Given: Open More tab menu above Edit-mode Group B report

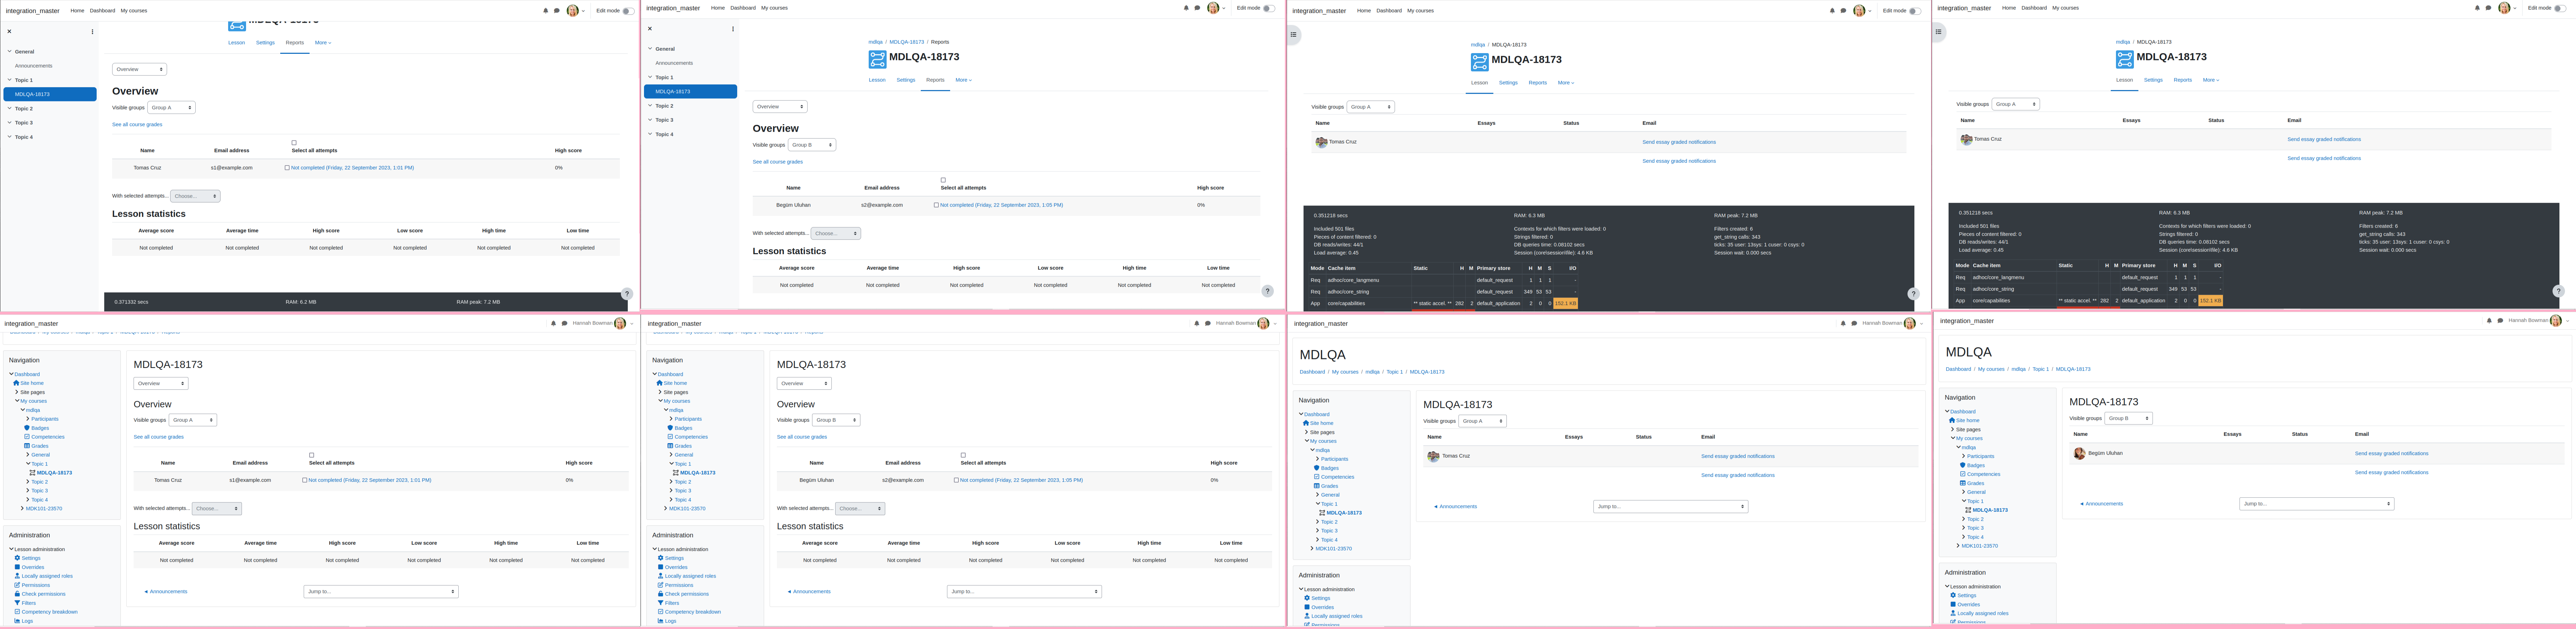Looking at the screenshot, I should (x=963, y=80).
